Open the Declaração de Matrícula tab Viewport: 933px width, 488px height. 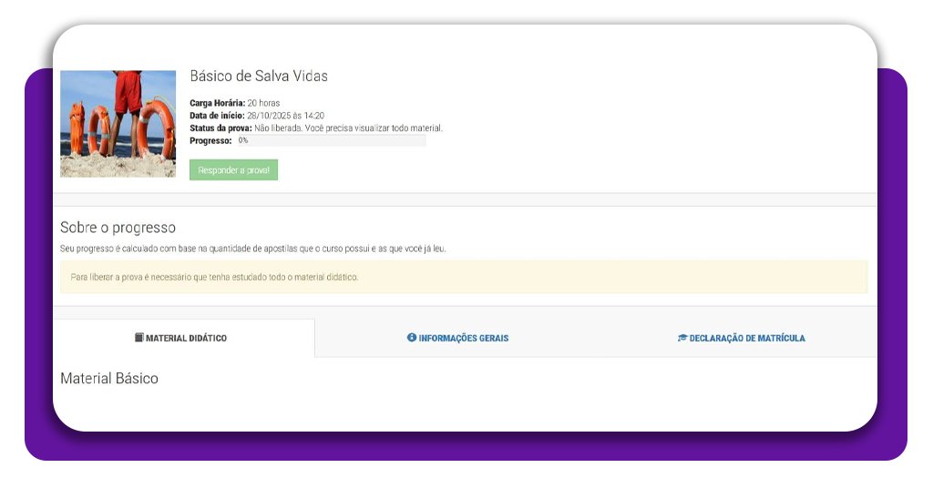(x=741, y=338)
